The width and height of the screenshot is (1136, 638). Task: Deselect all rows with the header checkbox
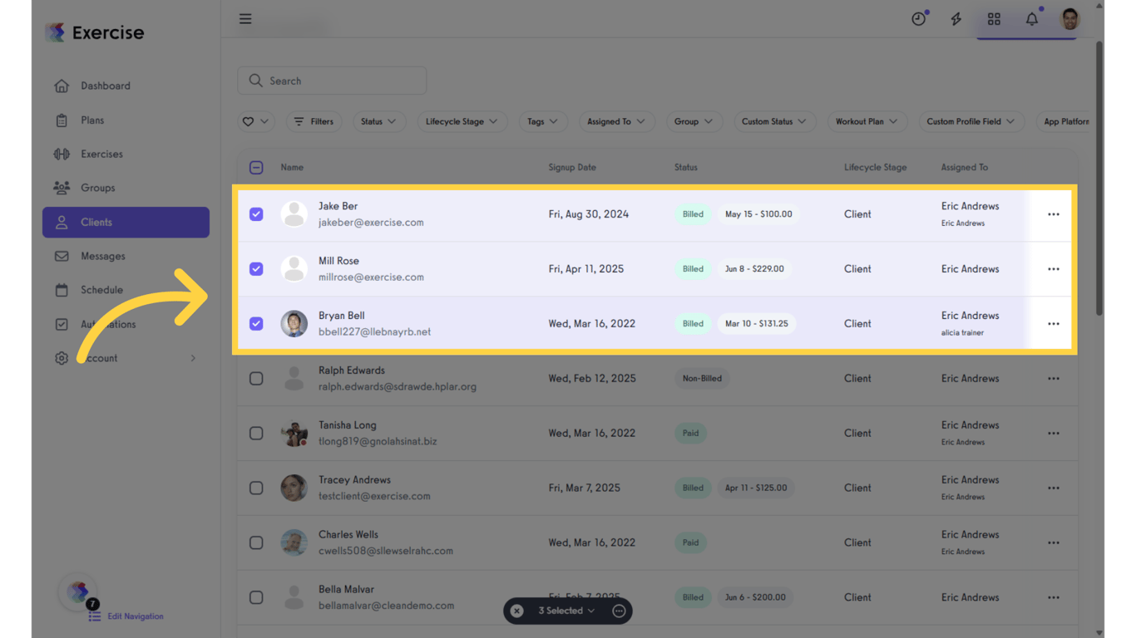click(x=256, y=167)
